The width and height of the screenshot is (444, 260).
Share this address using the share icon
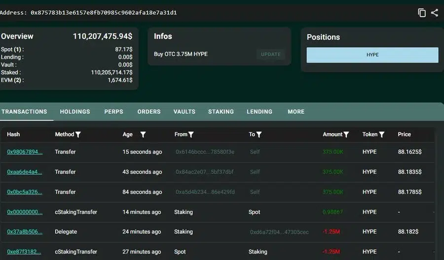[434, 13]
